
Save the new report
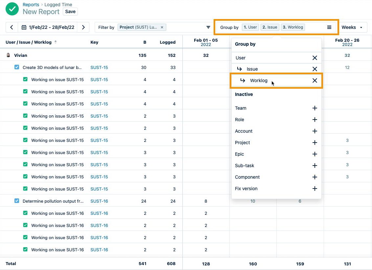pyautogui.click(x=70, y=11)
